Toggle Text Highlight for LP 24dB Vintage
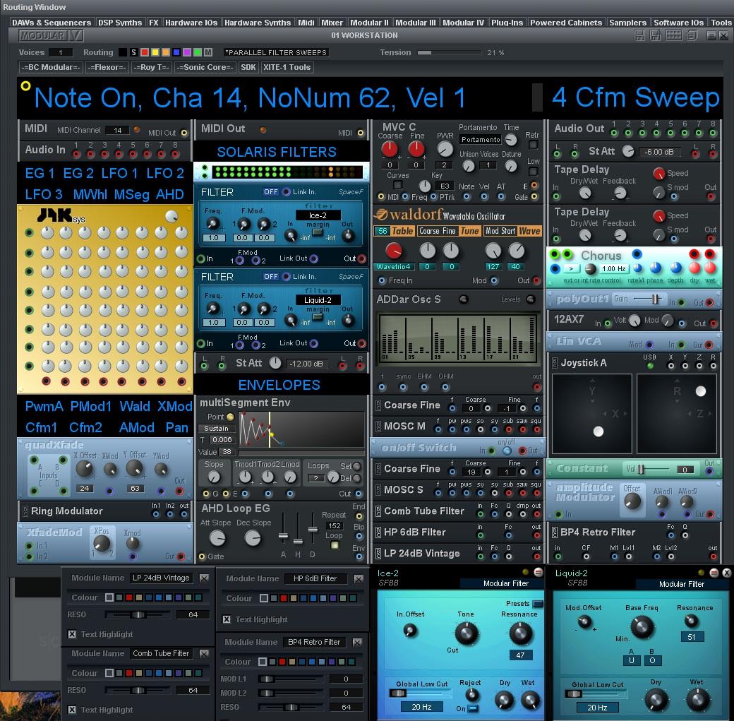 point(72,634)
